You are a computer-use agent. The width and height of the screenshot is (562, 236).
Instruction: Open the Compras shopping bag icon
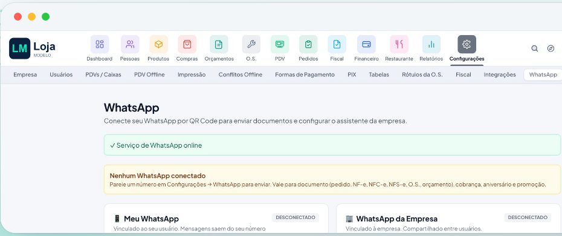187,44
